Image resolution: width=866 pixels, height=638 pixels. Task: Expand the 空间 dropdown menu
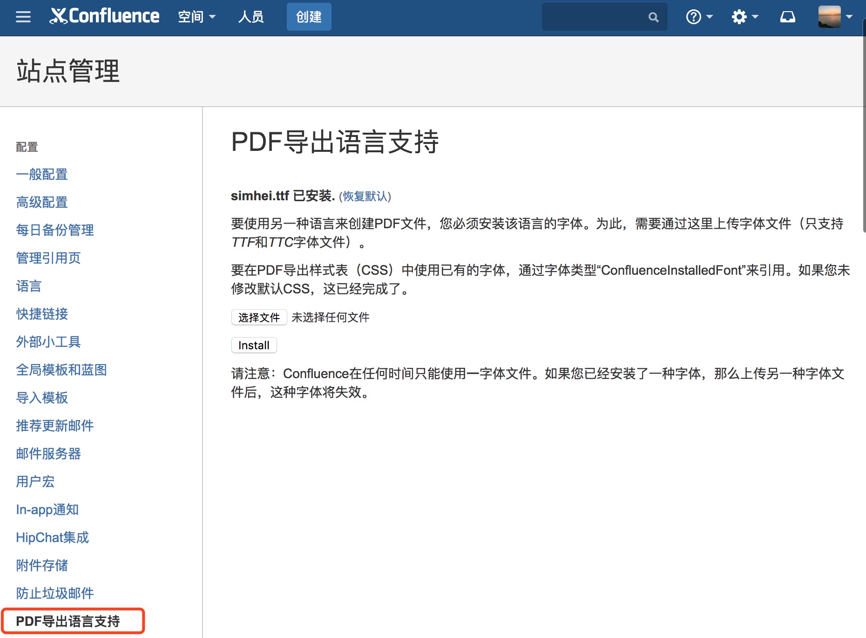click(x=196, y=17)
